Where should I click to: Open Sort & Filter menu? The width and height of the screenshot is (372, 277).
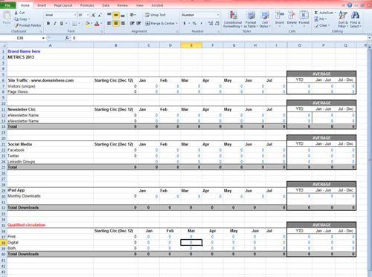[343, 19]
